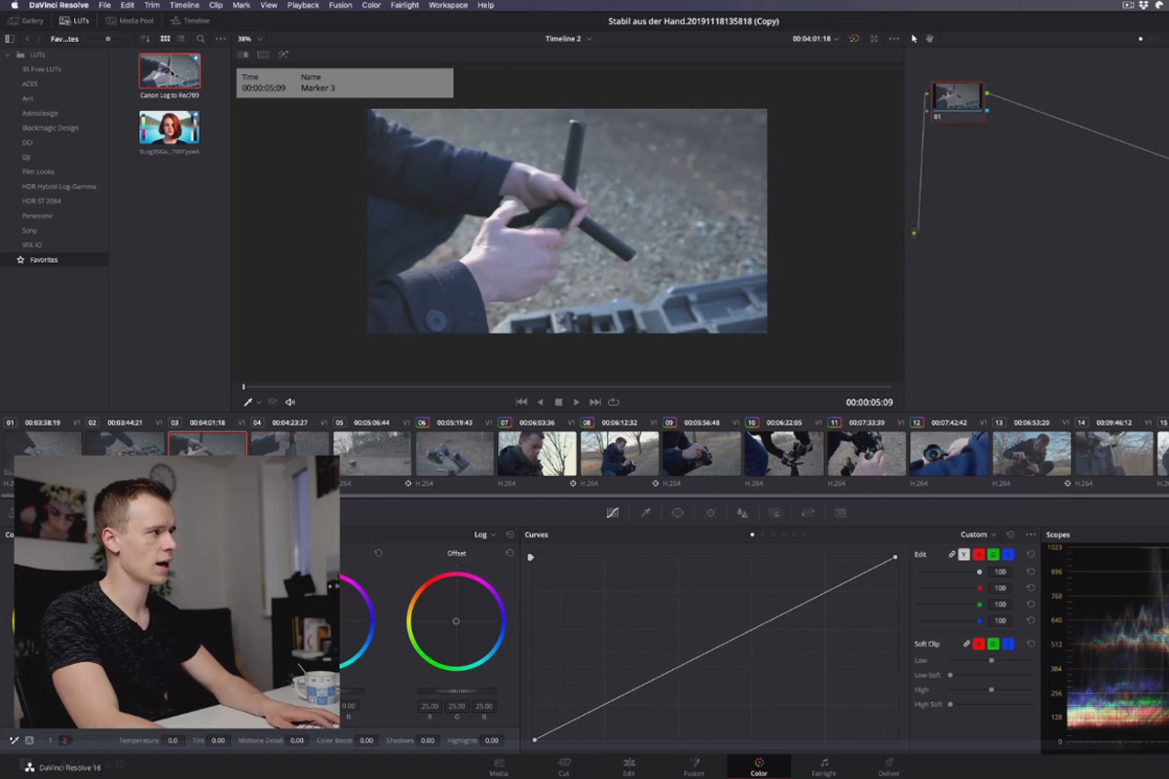Open the Sony LUT folder
This screenshot has height=779, width=1169.
coord(29,231)
